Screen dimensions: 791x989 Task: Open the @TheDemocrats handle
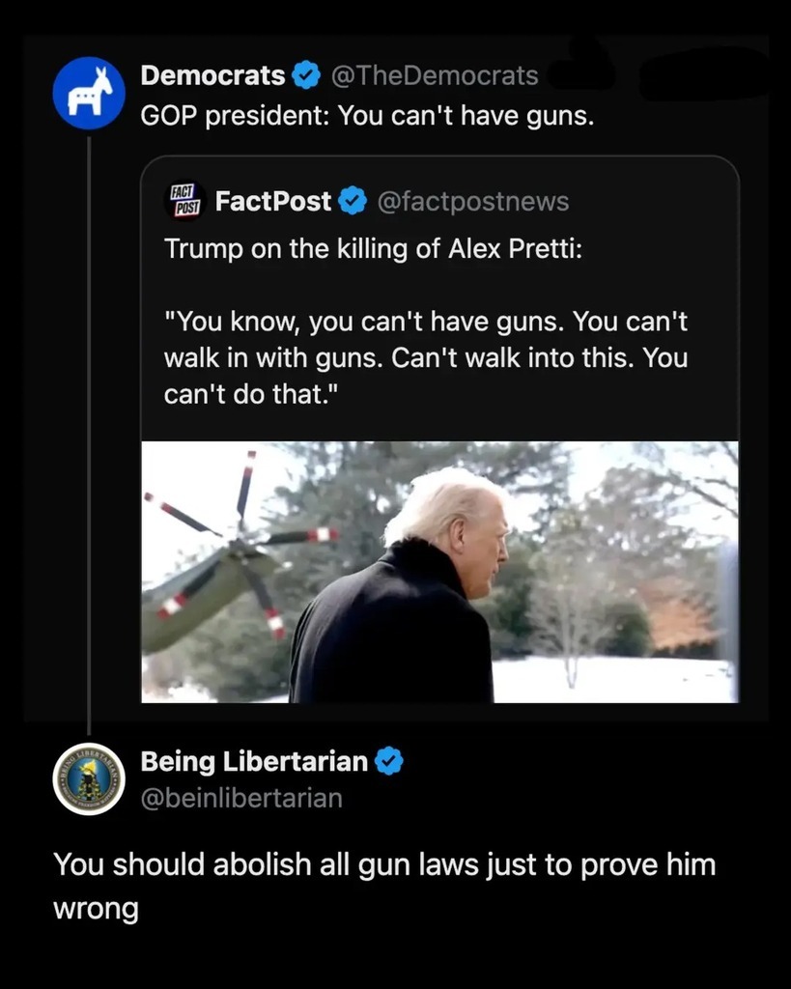(435, 75)
